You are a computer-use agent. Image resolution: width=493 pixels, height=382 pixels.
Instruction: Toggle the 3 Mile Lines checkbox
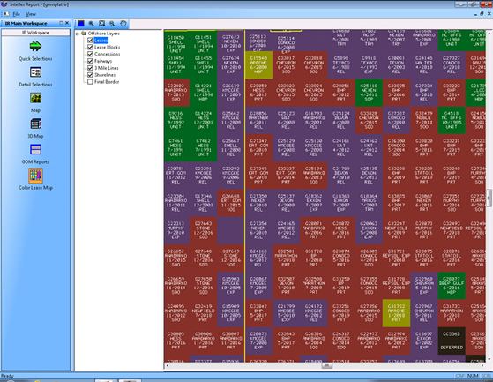90,68
